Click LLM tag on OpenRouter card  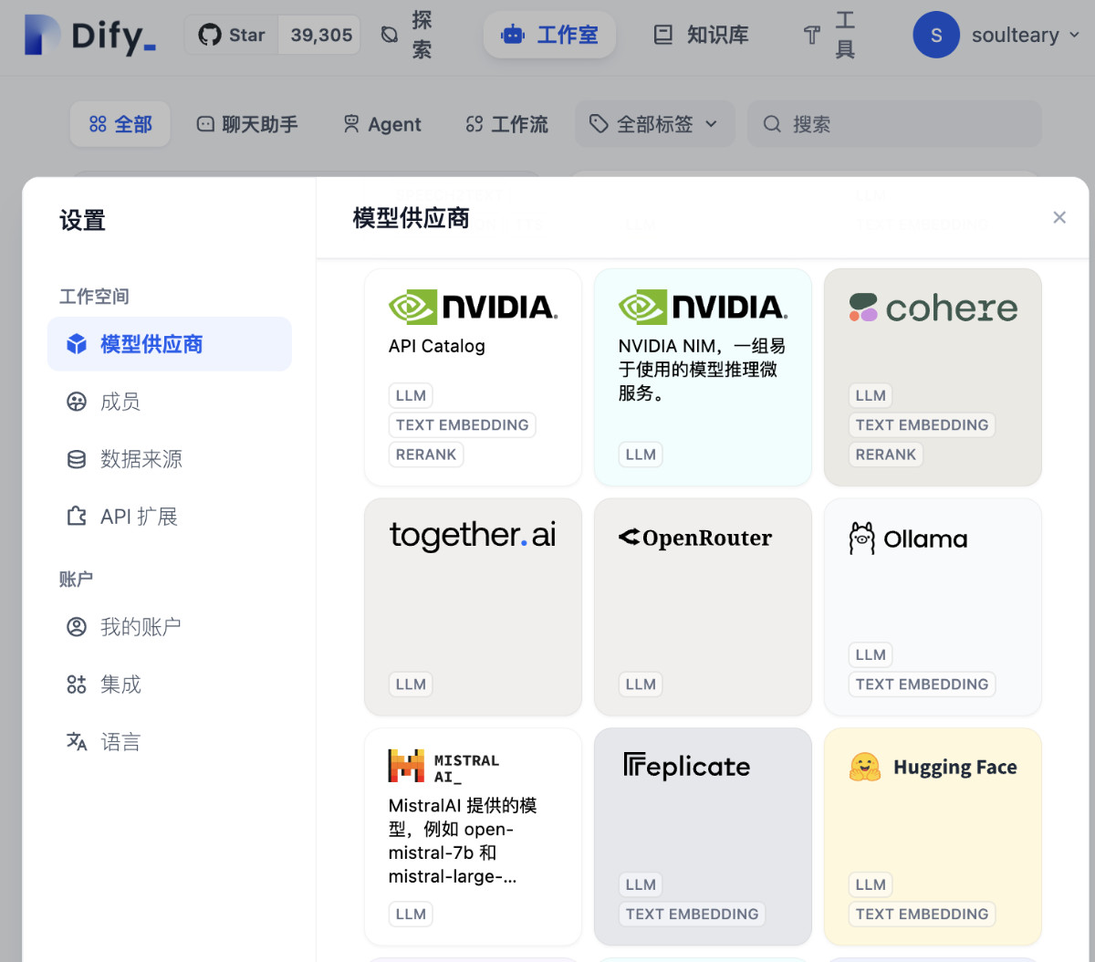point(641,685)
